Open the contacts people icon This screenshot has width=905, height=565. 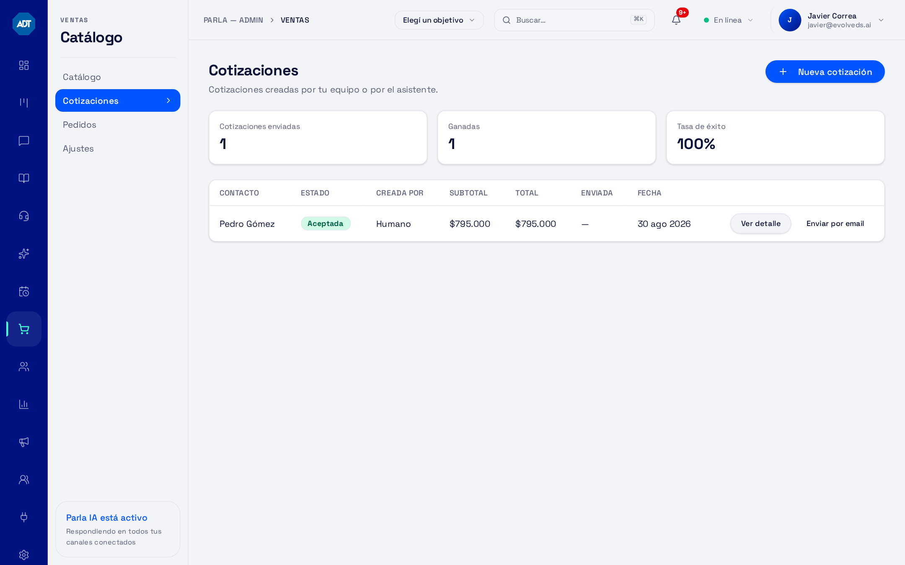24,367
